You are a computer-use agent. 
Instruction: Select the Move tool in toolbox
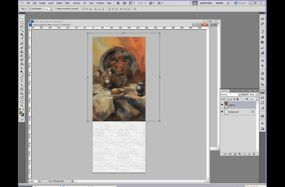coord(22,18)
